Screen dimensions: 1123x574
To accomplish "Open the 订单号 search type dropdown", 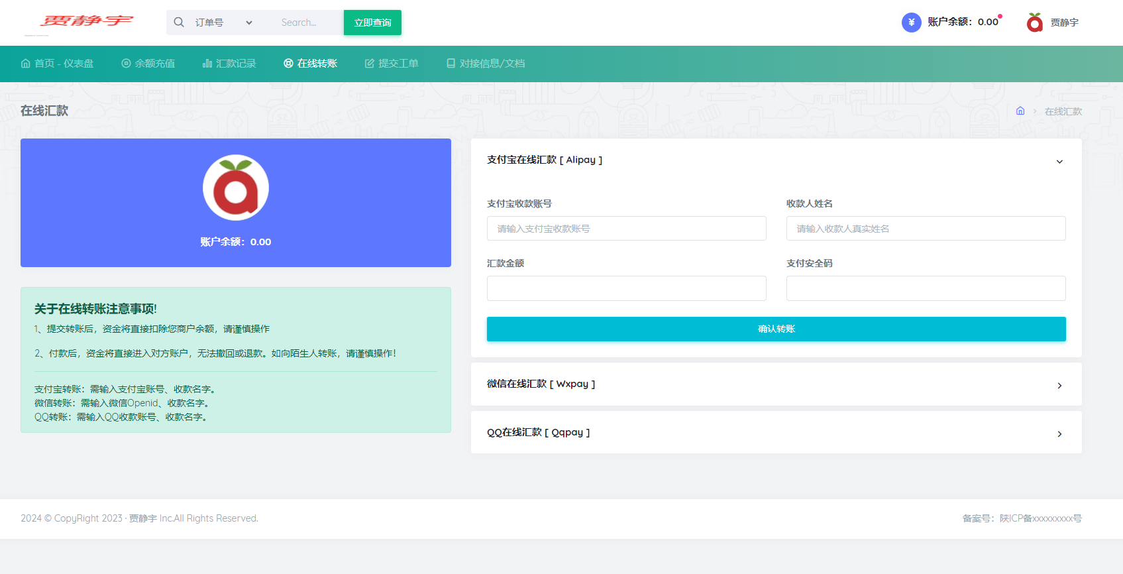I will pyautogui.click(x=223, y=23).
